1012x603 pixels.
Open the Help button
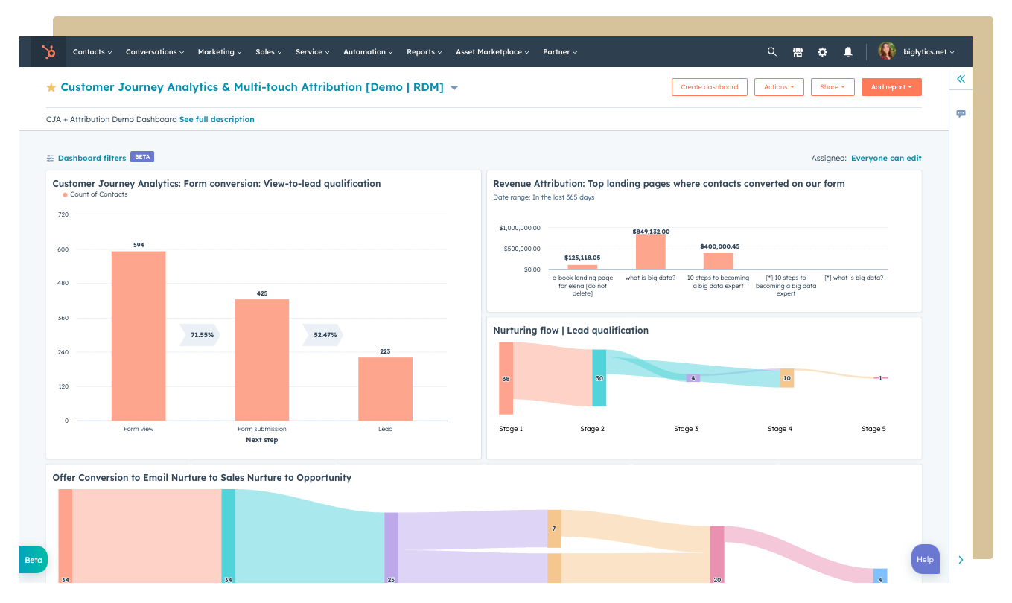[925, 559]
